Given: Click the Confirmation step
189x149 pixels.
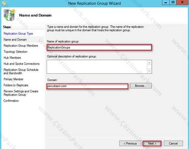Looking at the screenshot, I should pyautogui.click(x=11, y=101).
